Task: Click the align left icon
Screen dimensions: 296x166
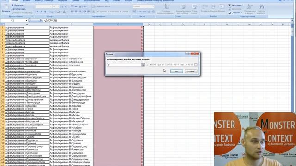Action: 72,12
